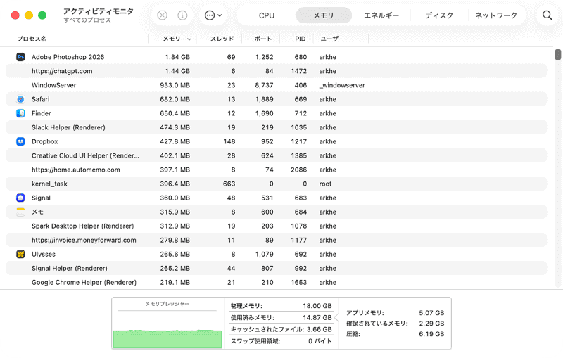Click the 933.0 MB memory value
This screenshot has height=358, width=563.
(x=175, y=85)
